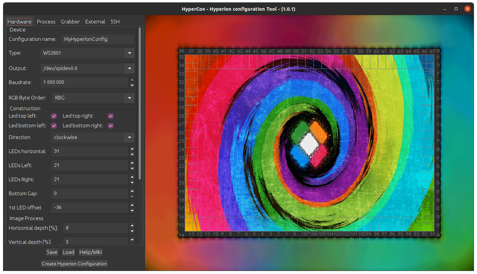This screenshot has height=274, width=477.
Task: Decrease LEDs horizontal with down arrow
Action: [x=132, y=154]
